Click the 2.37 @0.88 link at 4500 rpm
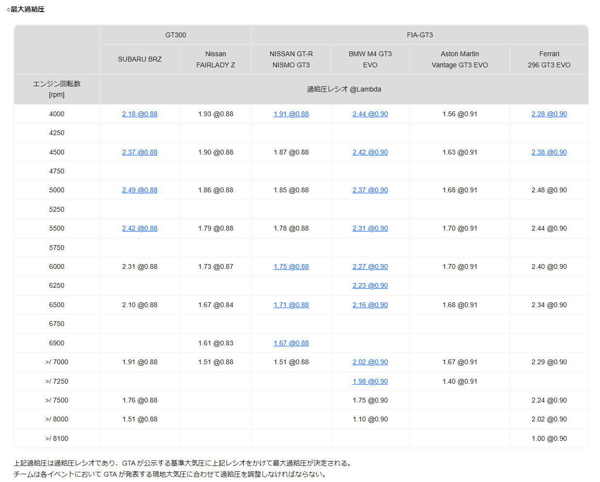The height and width of the screenshot is (482, 600). [140, 152]
